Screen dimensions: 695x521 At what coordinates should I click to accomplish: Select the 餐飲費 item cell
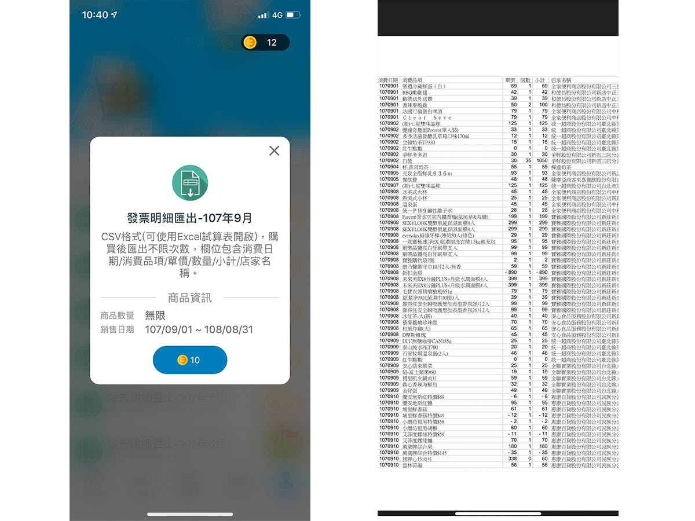point(411,179)
